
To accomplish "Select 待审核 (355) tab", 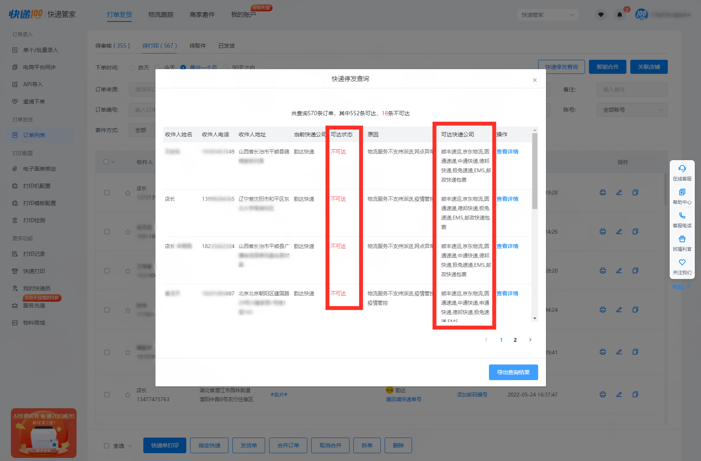I will click(112, 46).
